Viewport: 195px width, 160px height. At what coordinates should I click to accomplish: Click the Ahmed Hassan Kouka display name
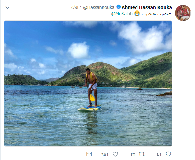(x=147, y=7)
